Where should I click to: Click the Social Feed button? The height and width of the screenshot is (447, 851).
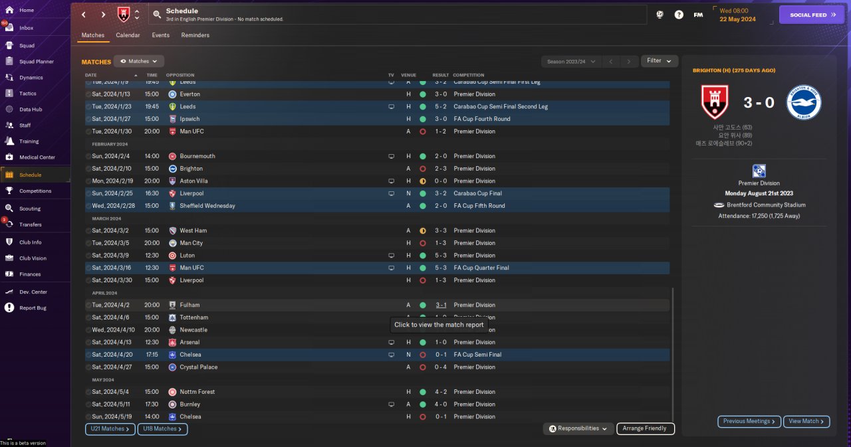(812, 15)
